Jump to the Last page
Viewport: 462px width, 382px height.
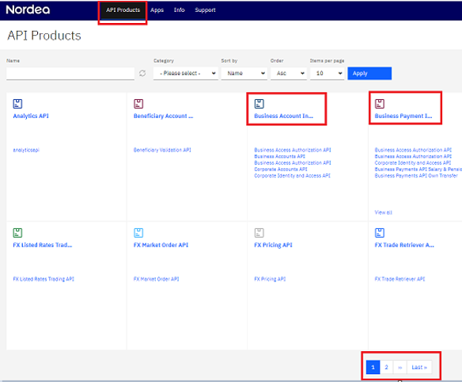(x=419, y=367)
